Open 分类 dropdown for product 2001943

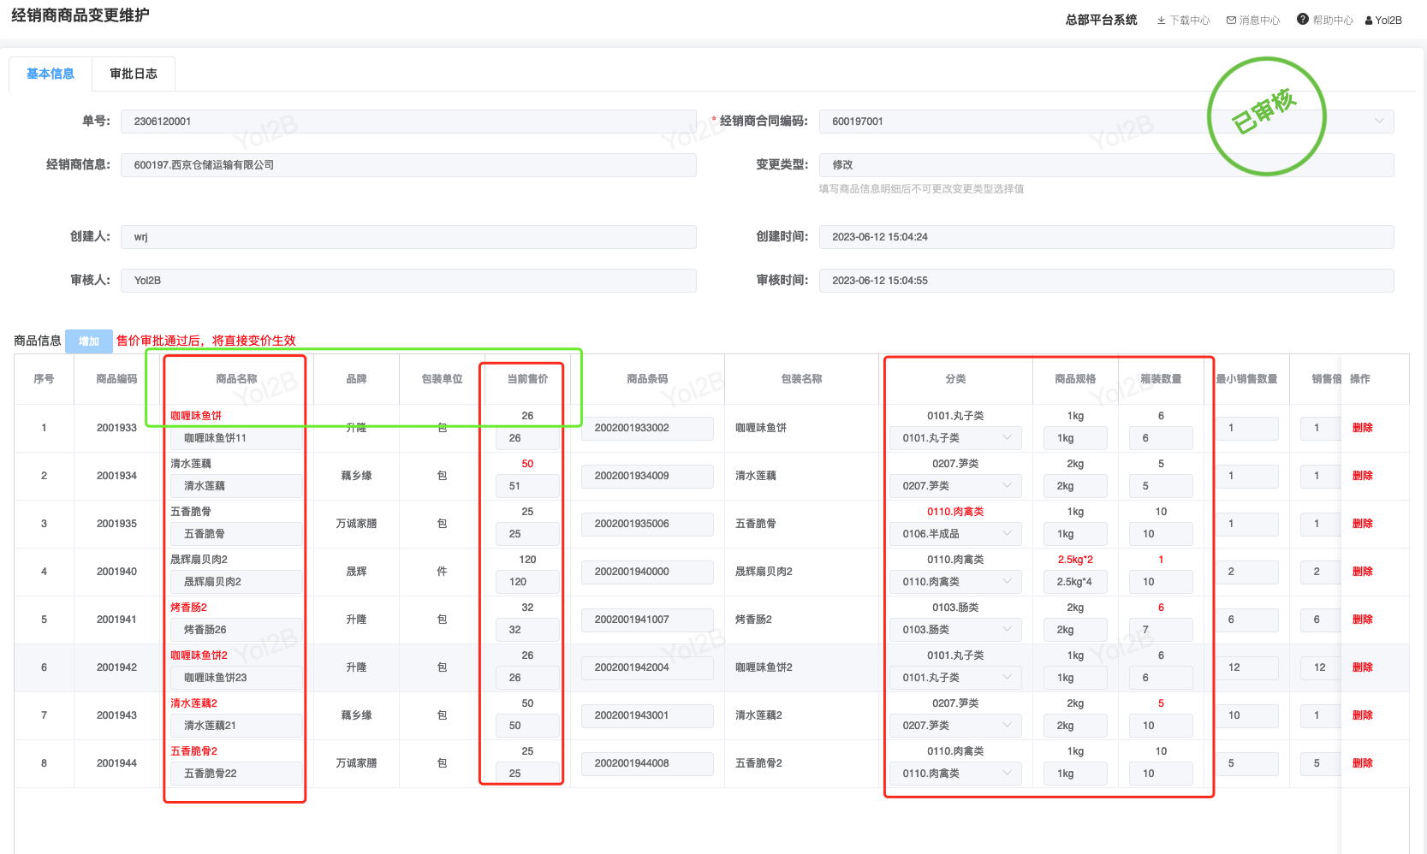(x=955, y=726)
